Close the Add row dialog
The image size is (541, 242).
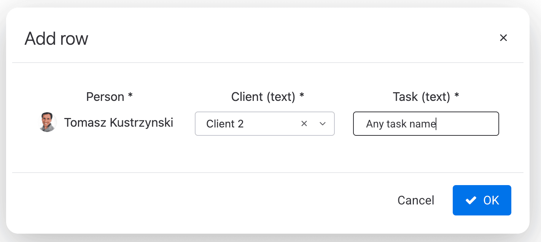[x=503, y=38]
